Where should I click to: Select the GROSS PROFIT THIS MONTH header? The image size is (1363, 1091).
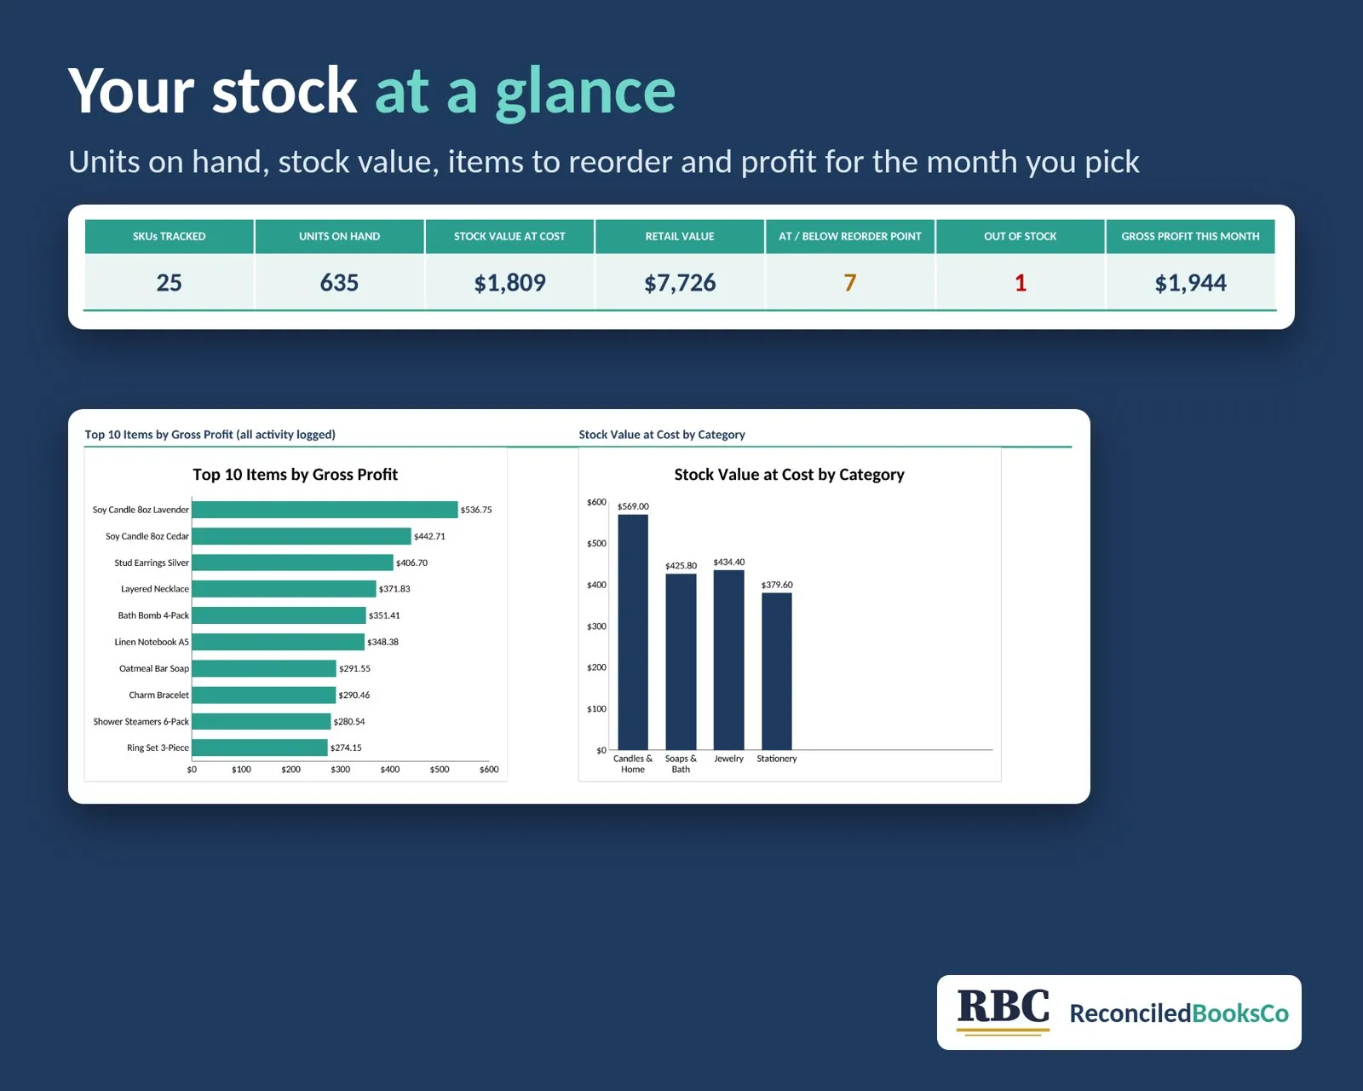pos(1190,236)
